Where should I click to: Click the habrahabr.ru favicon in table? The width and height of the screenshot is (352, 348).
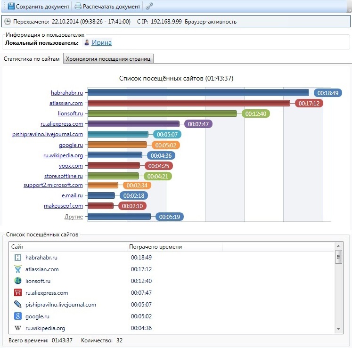coord(18,258)
